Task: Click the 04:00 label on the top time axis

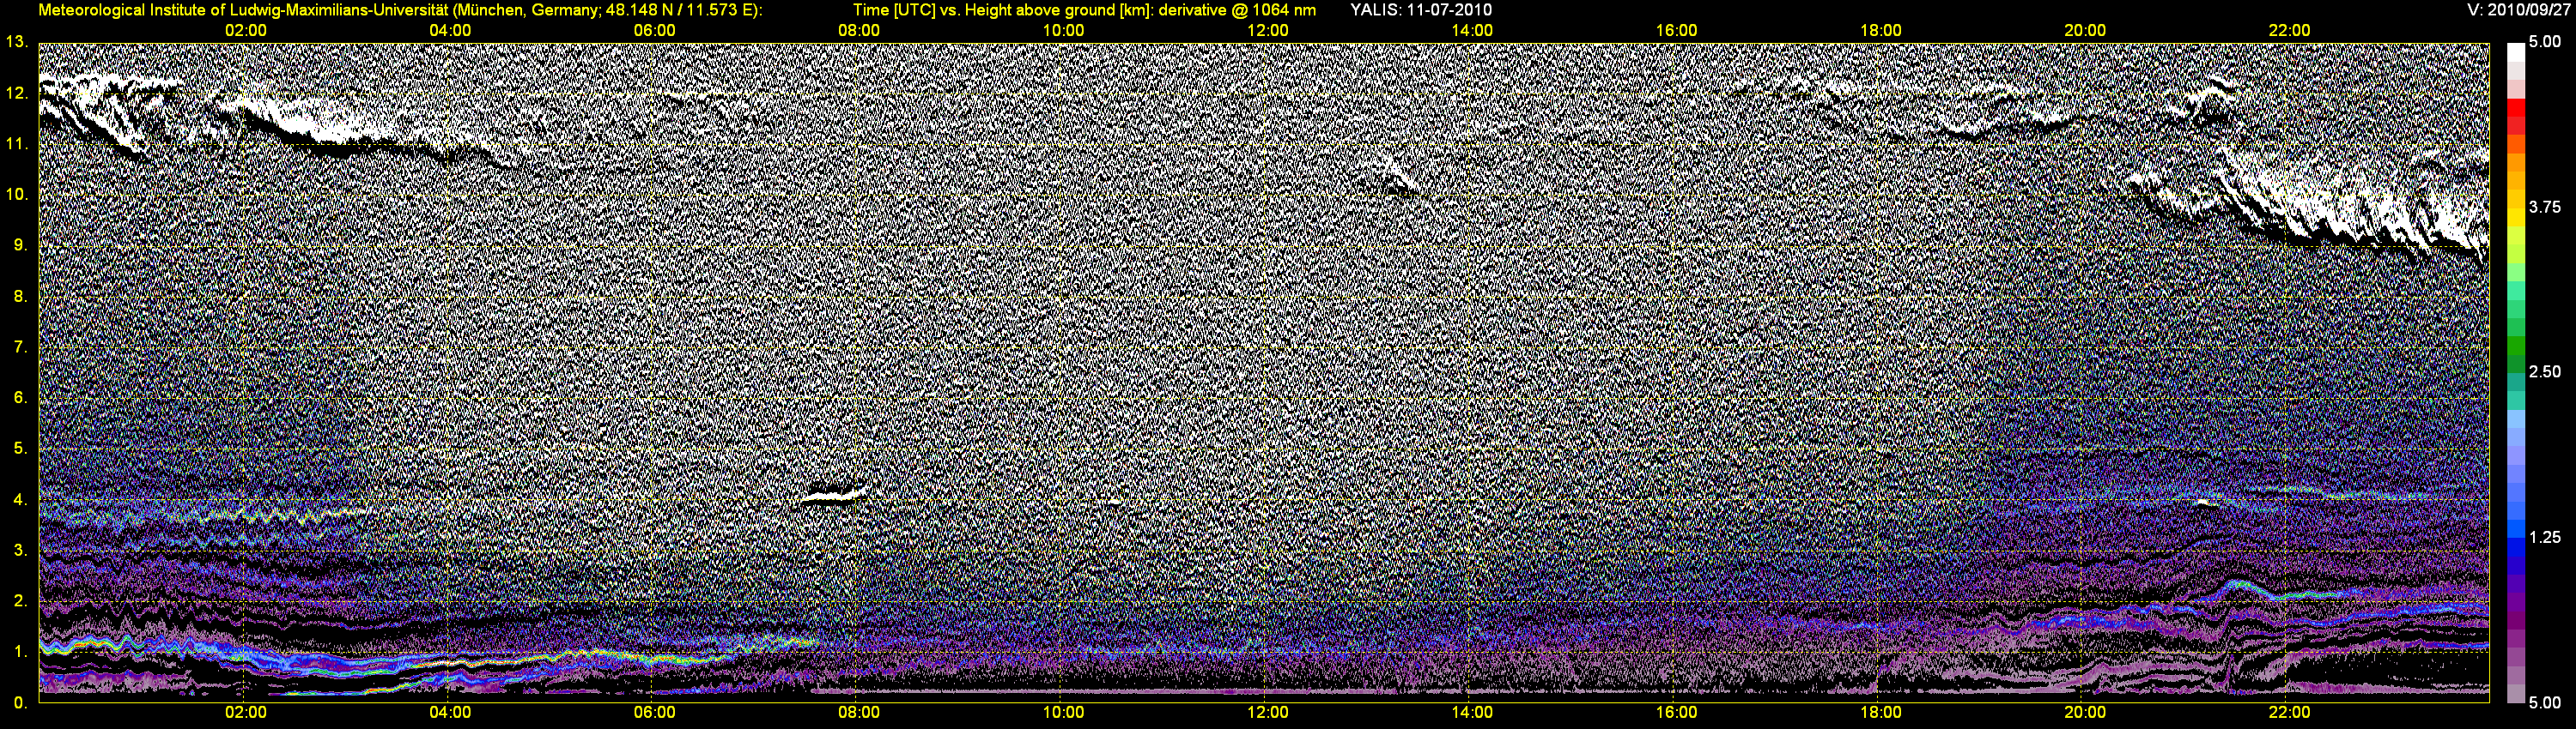Action: pos(450,31)
